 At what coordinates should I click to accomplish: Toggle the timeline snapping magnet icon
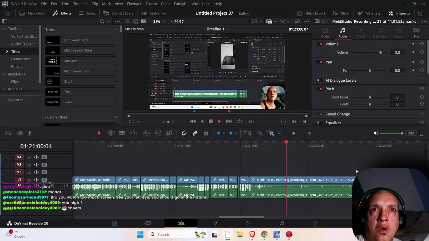pyautogui.click(x=184, y=133)
